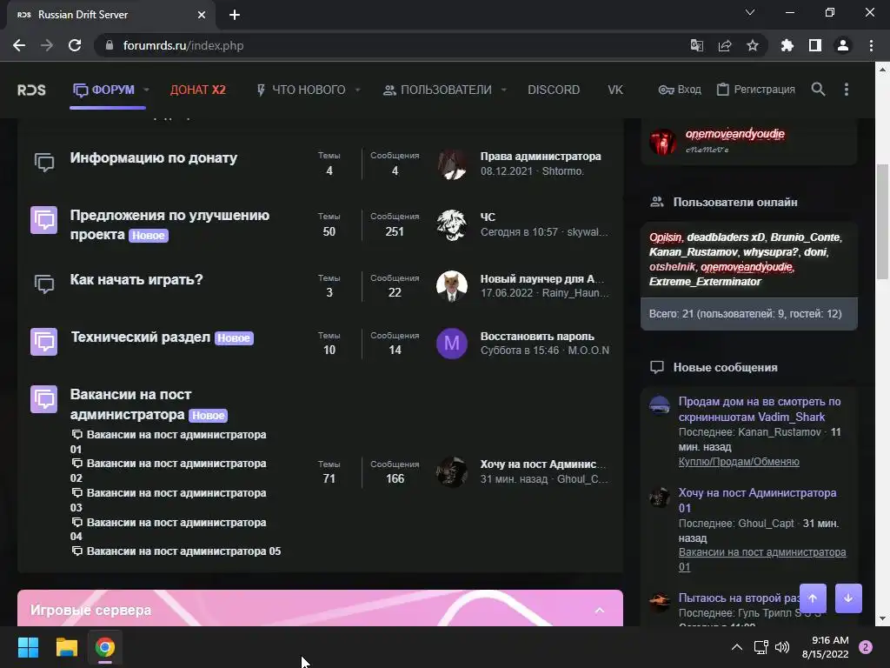The height and width of the screenshot is (668, 890).
Task: Open File Explorer from the taskbar
Action: (x=66, y=647)
